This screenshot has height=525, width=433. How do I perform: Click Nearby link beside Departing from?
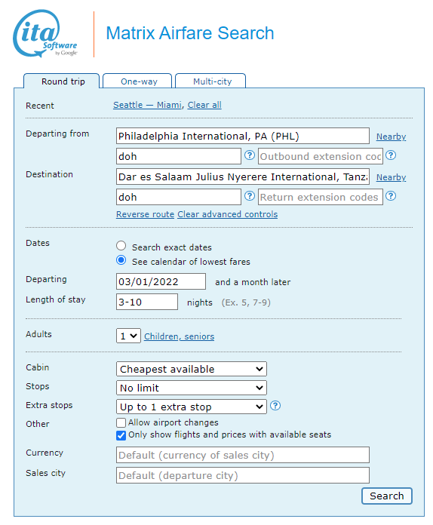coord(392,137)
